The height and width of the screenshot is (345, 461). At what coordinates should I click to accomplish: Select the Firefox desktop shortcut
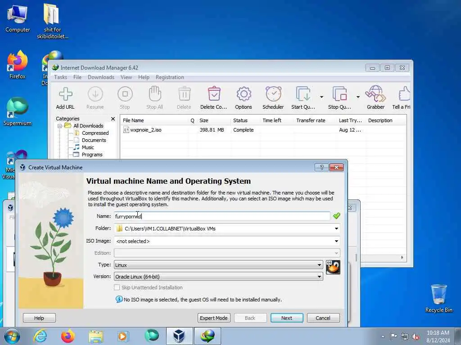(x=18, y=65)
